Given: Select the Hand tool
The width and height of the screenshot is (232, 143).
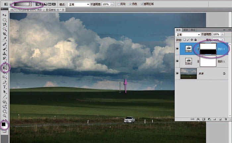Looking at the screenshot, I should 5,111.
